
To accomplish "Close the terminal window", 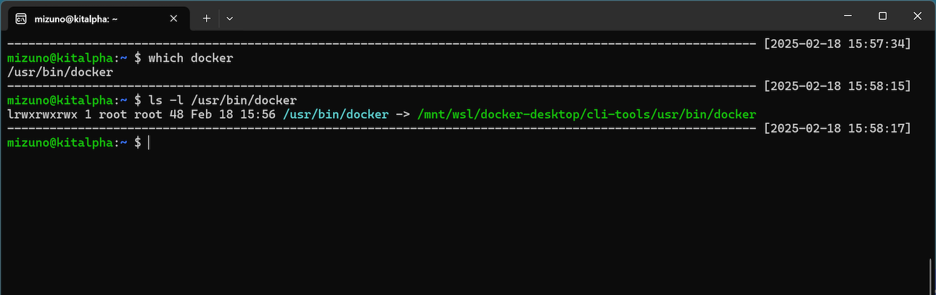I will pos(916,16).
